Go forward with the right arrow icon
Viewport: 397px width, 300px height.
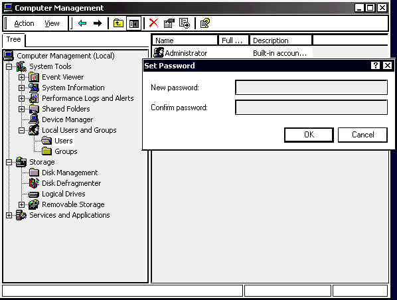(98, 23)
